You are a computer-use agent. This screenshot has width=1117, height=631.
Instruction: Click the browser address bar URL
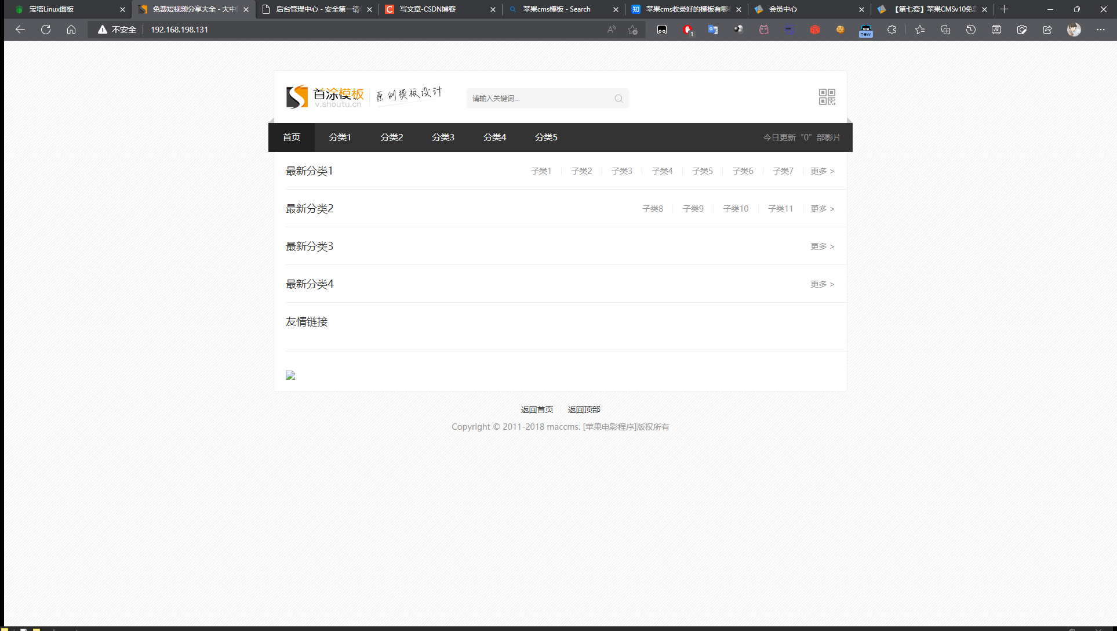pos(179,30)
